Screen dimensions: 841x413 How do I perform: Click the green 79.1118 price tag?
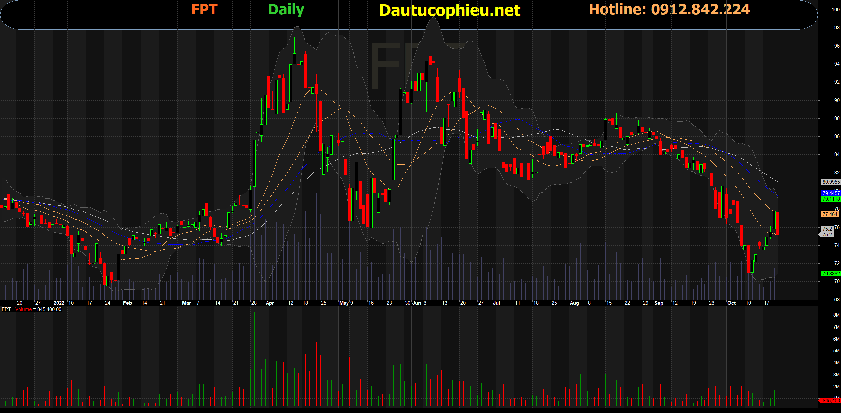(830, 199)
